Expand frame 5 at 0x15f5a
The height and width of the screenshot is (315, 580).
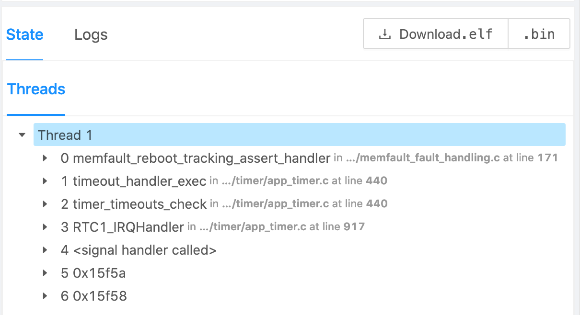pos(45,273)
